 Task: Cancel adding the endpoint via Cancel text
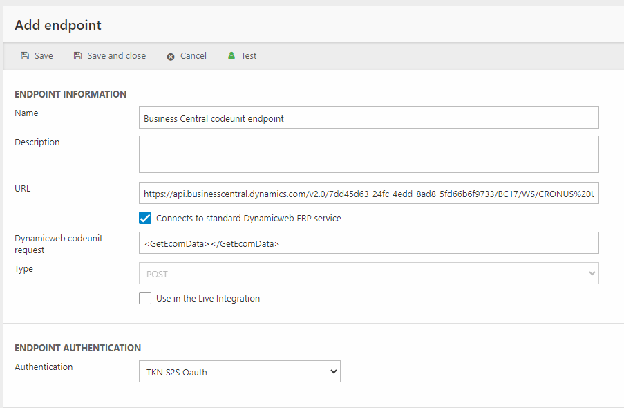tap(193, 56)
